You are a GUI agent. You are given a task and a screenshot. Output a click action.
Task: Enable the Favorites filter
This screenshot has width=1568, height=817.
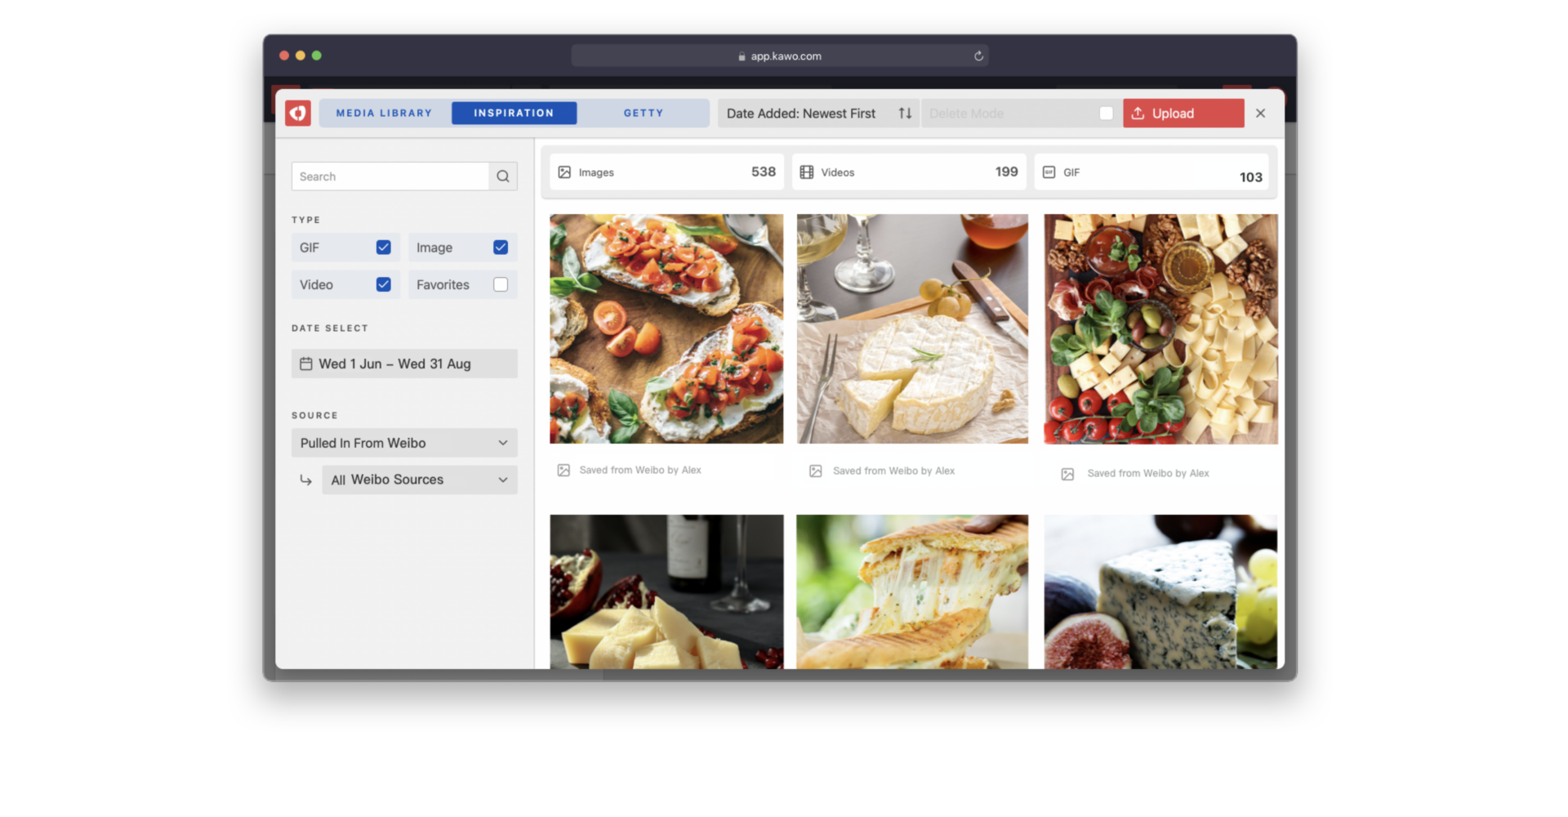click(x=501, y=284)
